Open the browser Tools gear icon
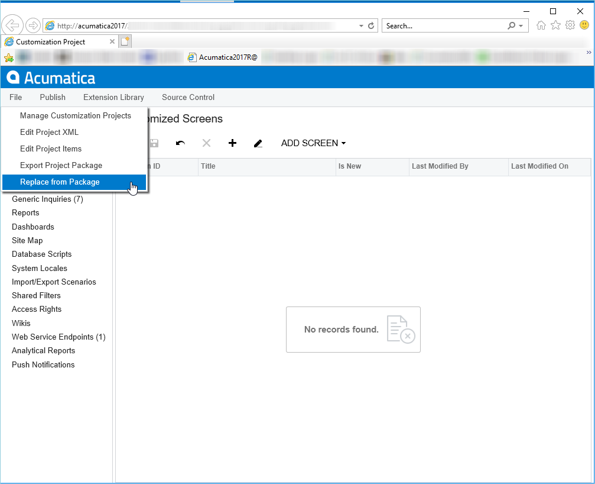 pos(570,25)
